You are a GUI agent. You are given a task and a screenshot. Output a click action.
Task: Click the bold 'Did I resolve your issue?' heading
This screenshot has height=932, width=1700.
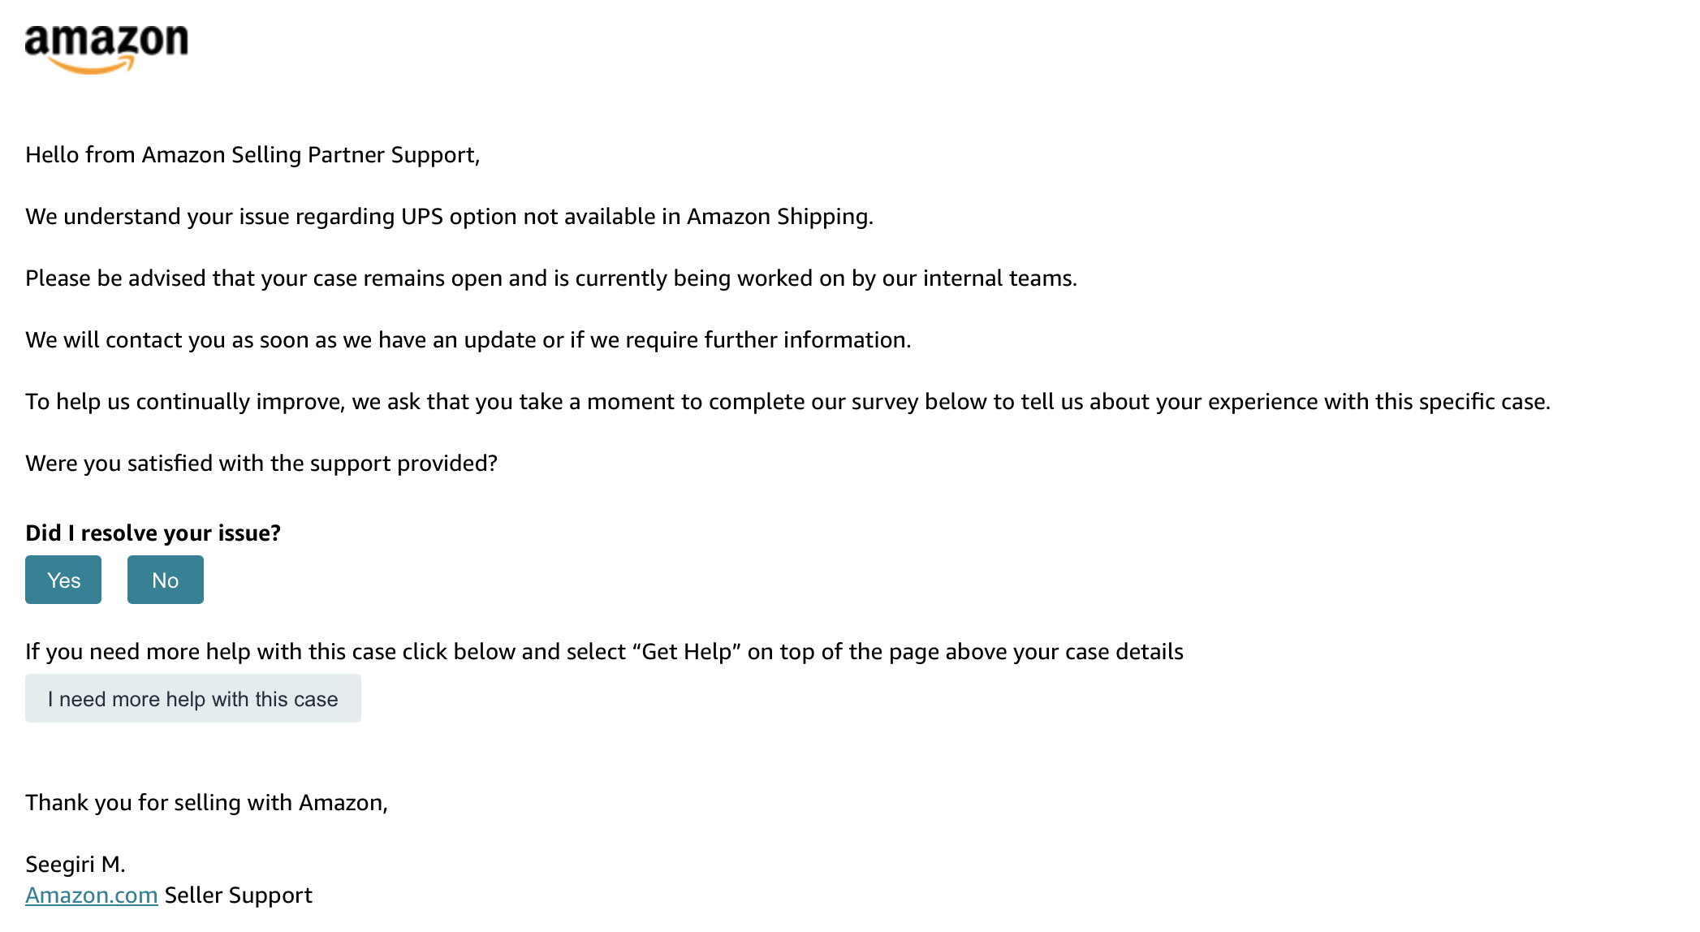pos(153,533)
